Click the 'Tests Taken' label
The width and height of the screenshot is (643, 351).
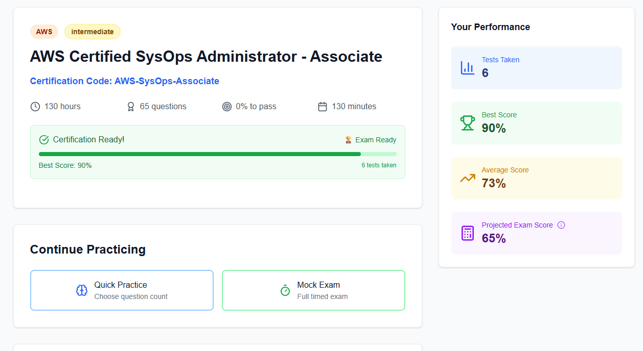pos(500,60)
